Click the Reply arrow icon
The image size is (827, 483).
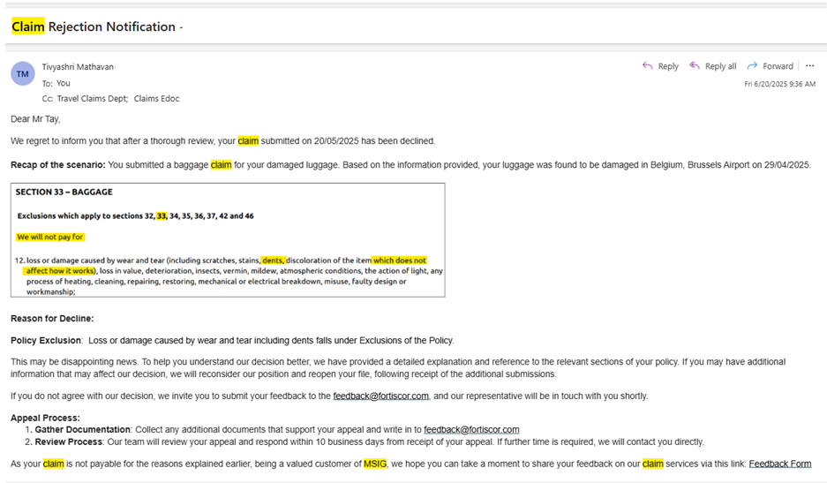[648, 66]
